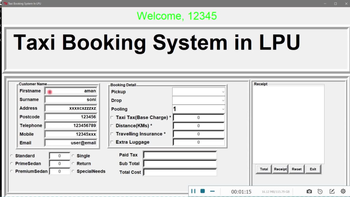Open the recorder annotation pencil tool
350x197 pixels.
point(332,191)
